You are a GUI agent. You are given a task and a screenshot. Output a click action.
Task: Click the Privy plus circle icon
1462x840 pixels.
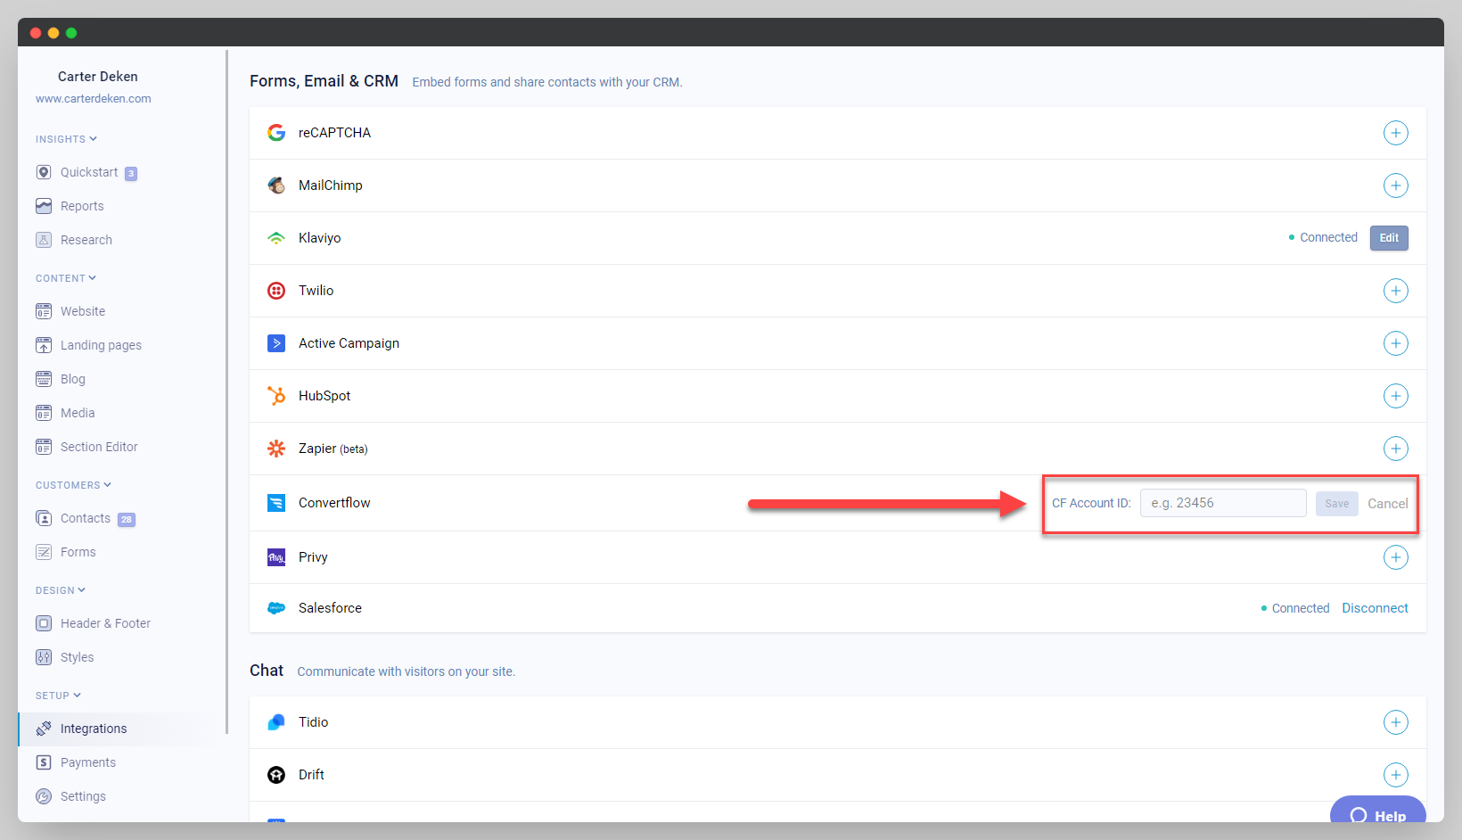tap(1395, 557)
